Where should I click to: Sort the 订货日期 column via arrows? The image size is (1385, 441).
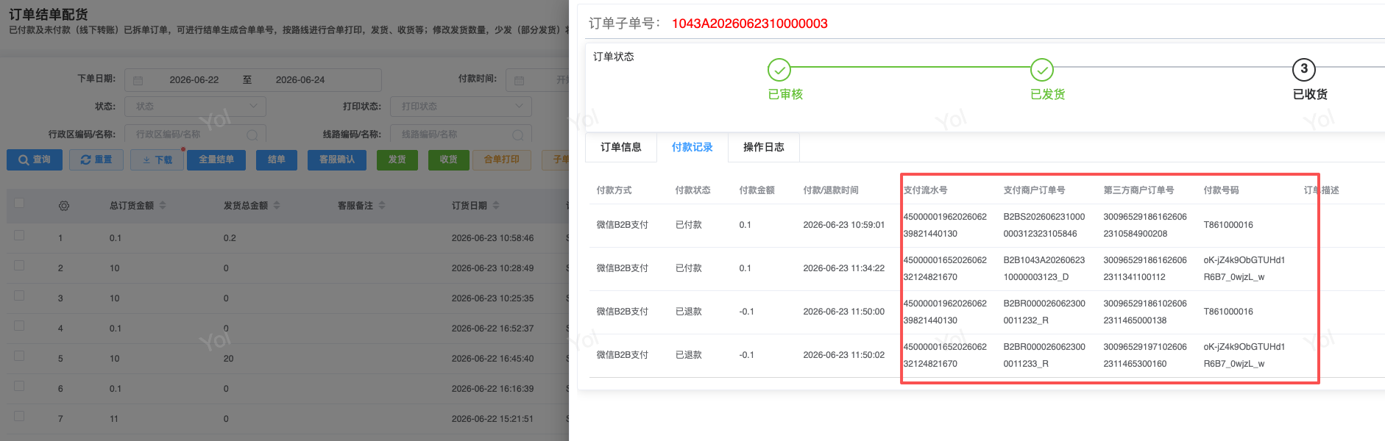click(496, 206)
